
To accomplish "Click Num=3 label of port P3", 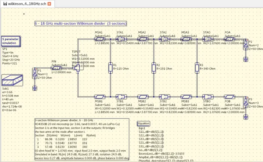I will [254, 103].
